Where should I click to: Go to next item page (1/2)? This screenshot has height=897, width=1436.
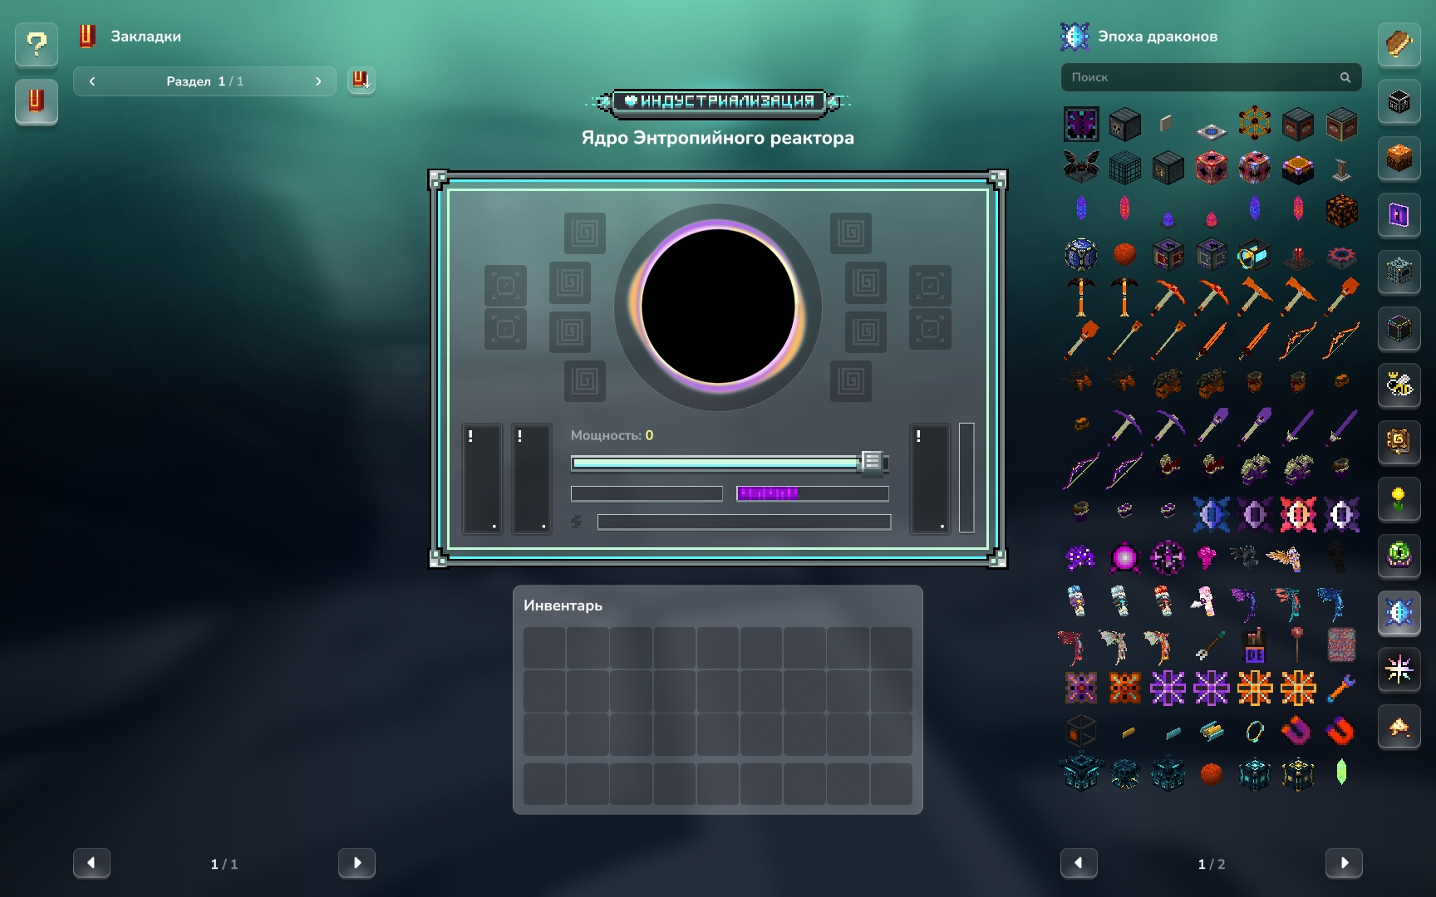point(1343,863)
